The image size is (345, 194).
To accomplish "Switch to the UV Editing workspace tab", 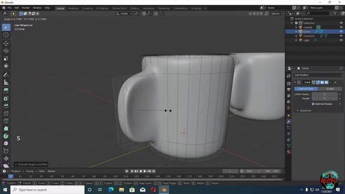I will click(102, 9).
